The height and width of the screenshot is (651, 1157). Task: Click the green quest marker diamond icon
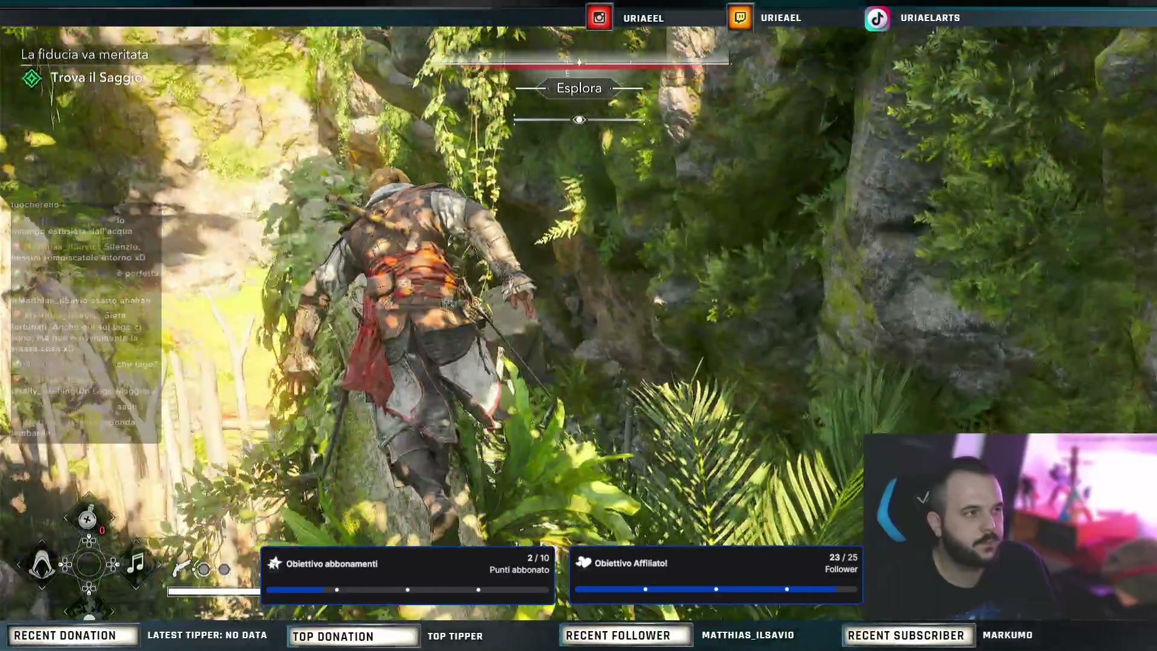(31, 78)
